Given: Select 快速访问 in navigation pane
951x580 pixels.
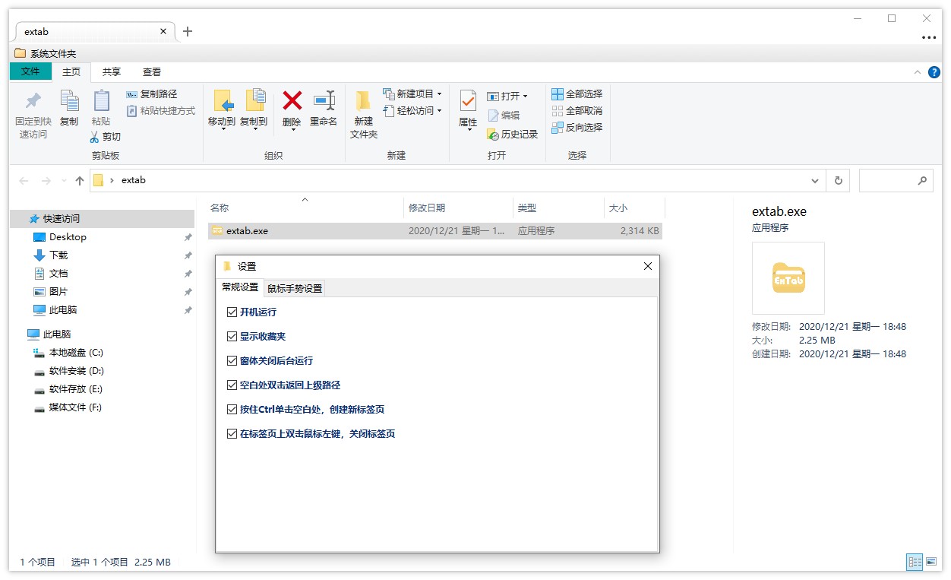Looking at the screenshot, I should click(103, 219).
